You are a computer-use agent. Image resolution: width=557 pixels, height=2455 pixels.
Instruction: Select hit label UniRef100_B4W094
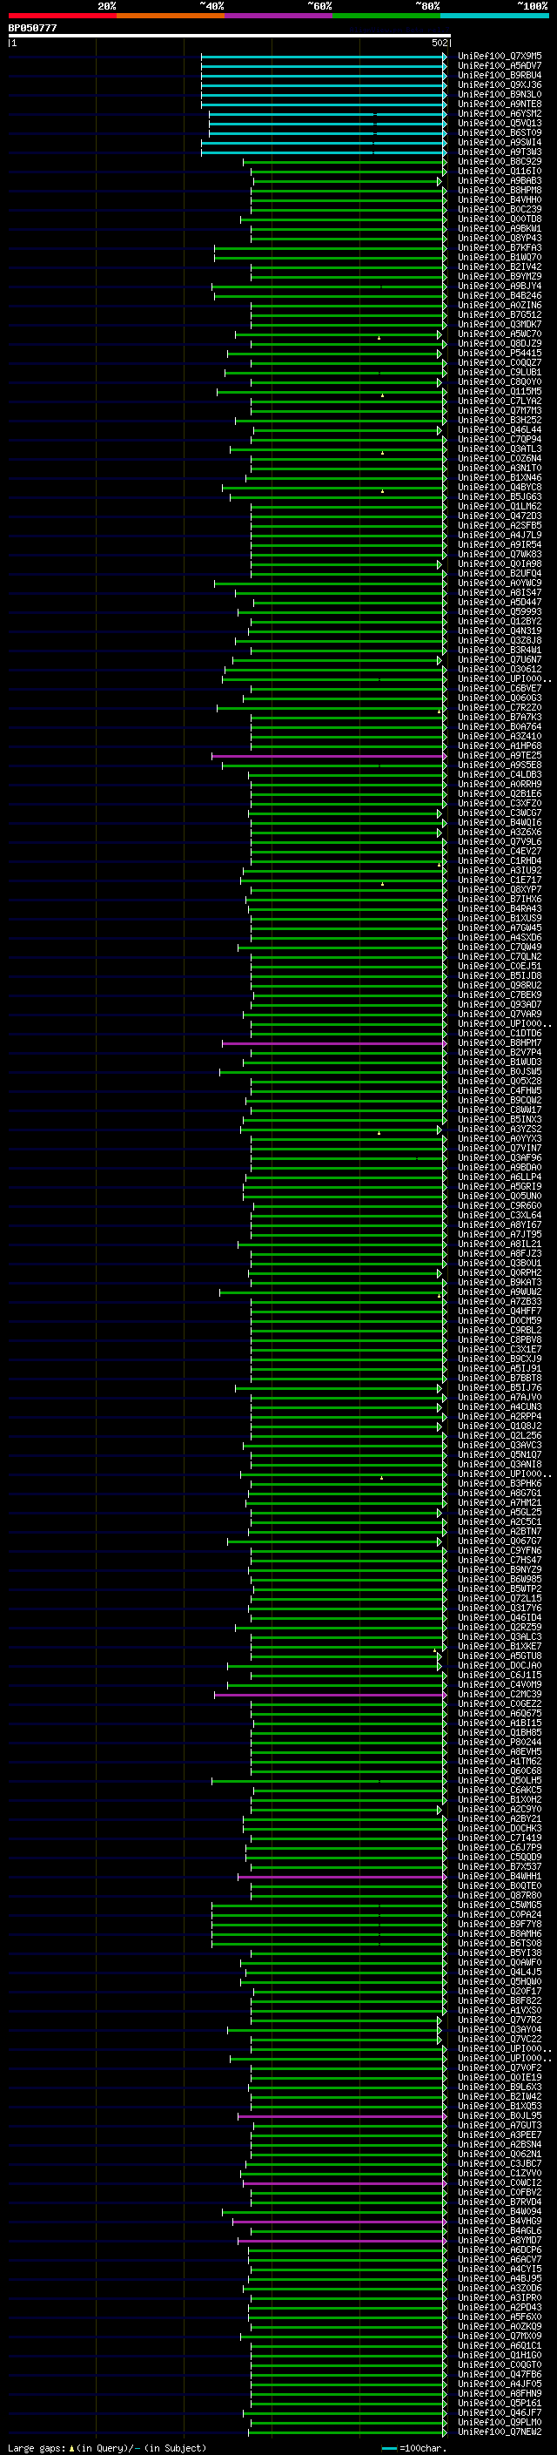click(500, 2212)
